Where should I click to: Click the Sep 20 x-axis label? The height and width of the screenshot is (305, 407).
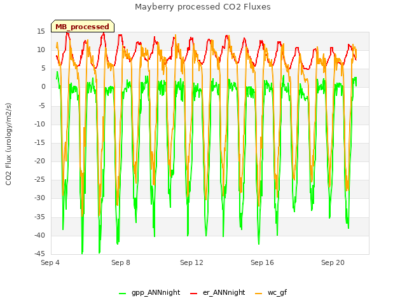coord(333,262)
